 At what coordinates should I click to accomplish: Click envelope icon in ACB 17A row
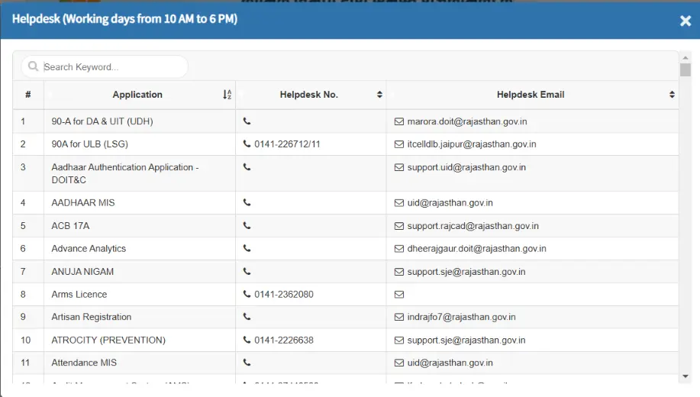[398, 226]
